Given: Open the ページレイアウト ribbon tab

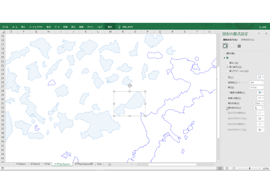Looking at the screenshot, I should [36, 27].
